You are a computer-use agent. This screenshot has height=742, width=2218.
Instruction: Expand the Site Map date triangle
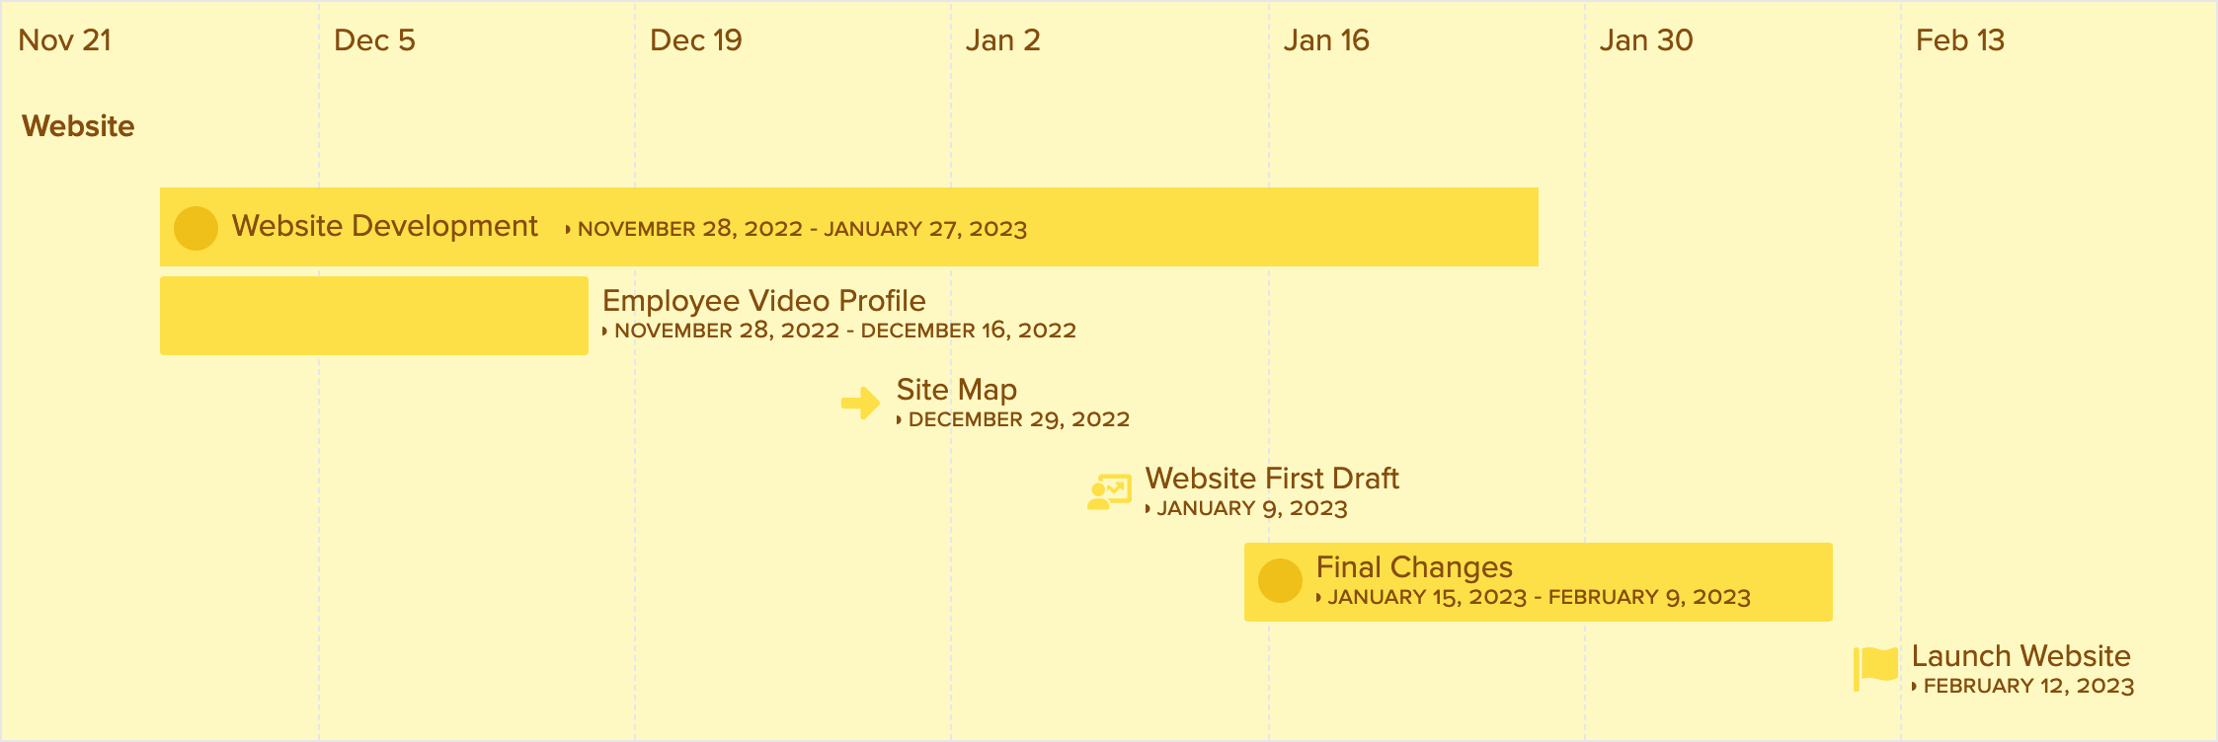899,420
